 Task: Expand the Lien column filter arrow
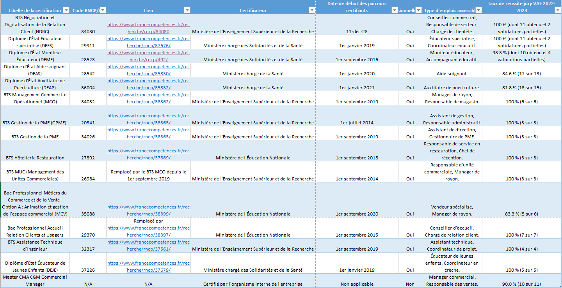187,10
